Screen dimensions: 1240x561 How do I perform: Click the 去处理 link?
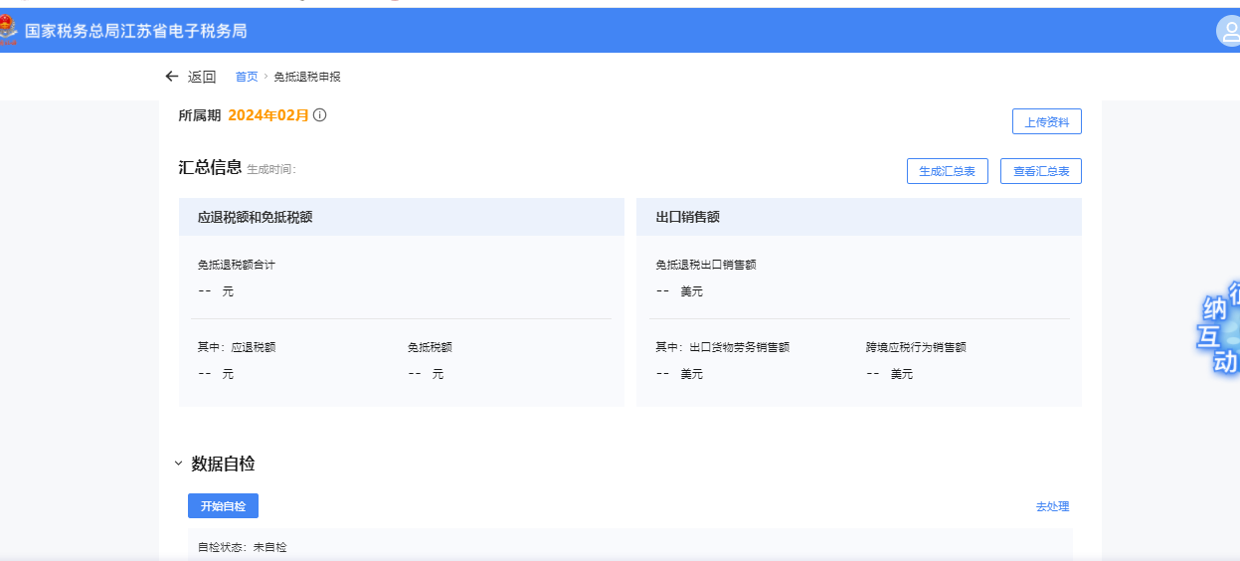click(1052, 506)
